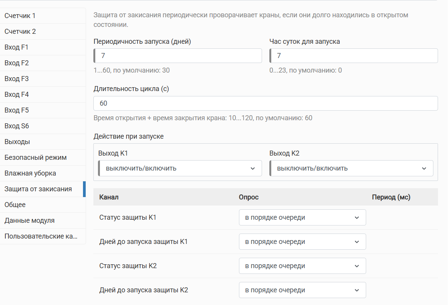Screen dimensions: 448x305
Task: Open the Выходы section
Action: (x=43, y=142)
